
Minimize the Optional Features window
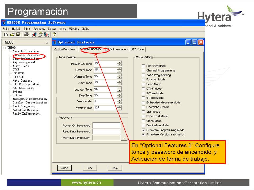(x=188, y=42)
